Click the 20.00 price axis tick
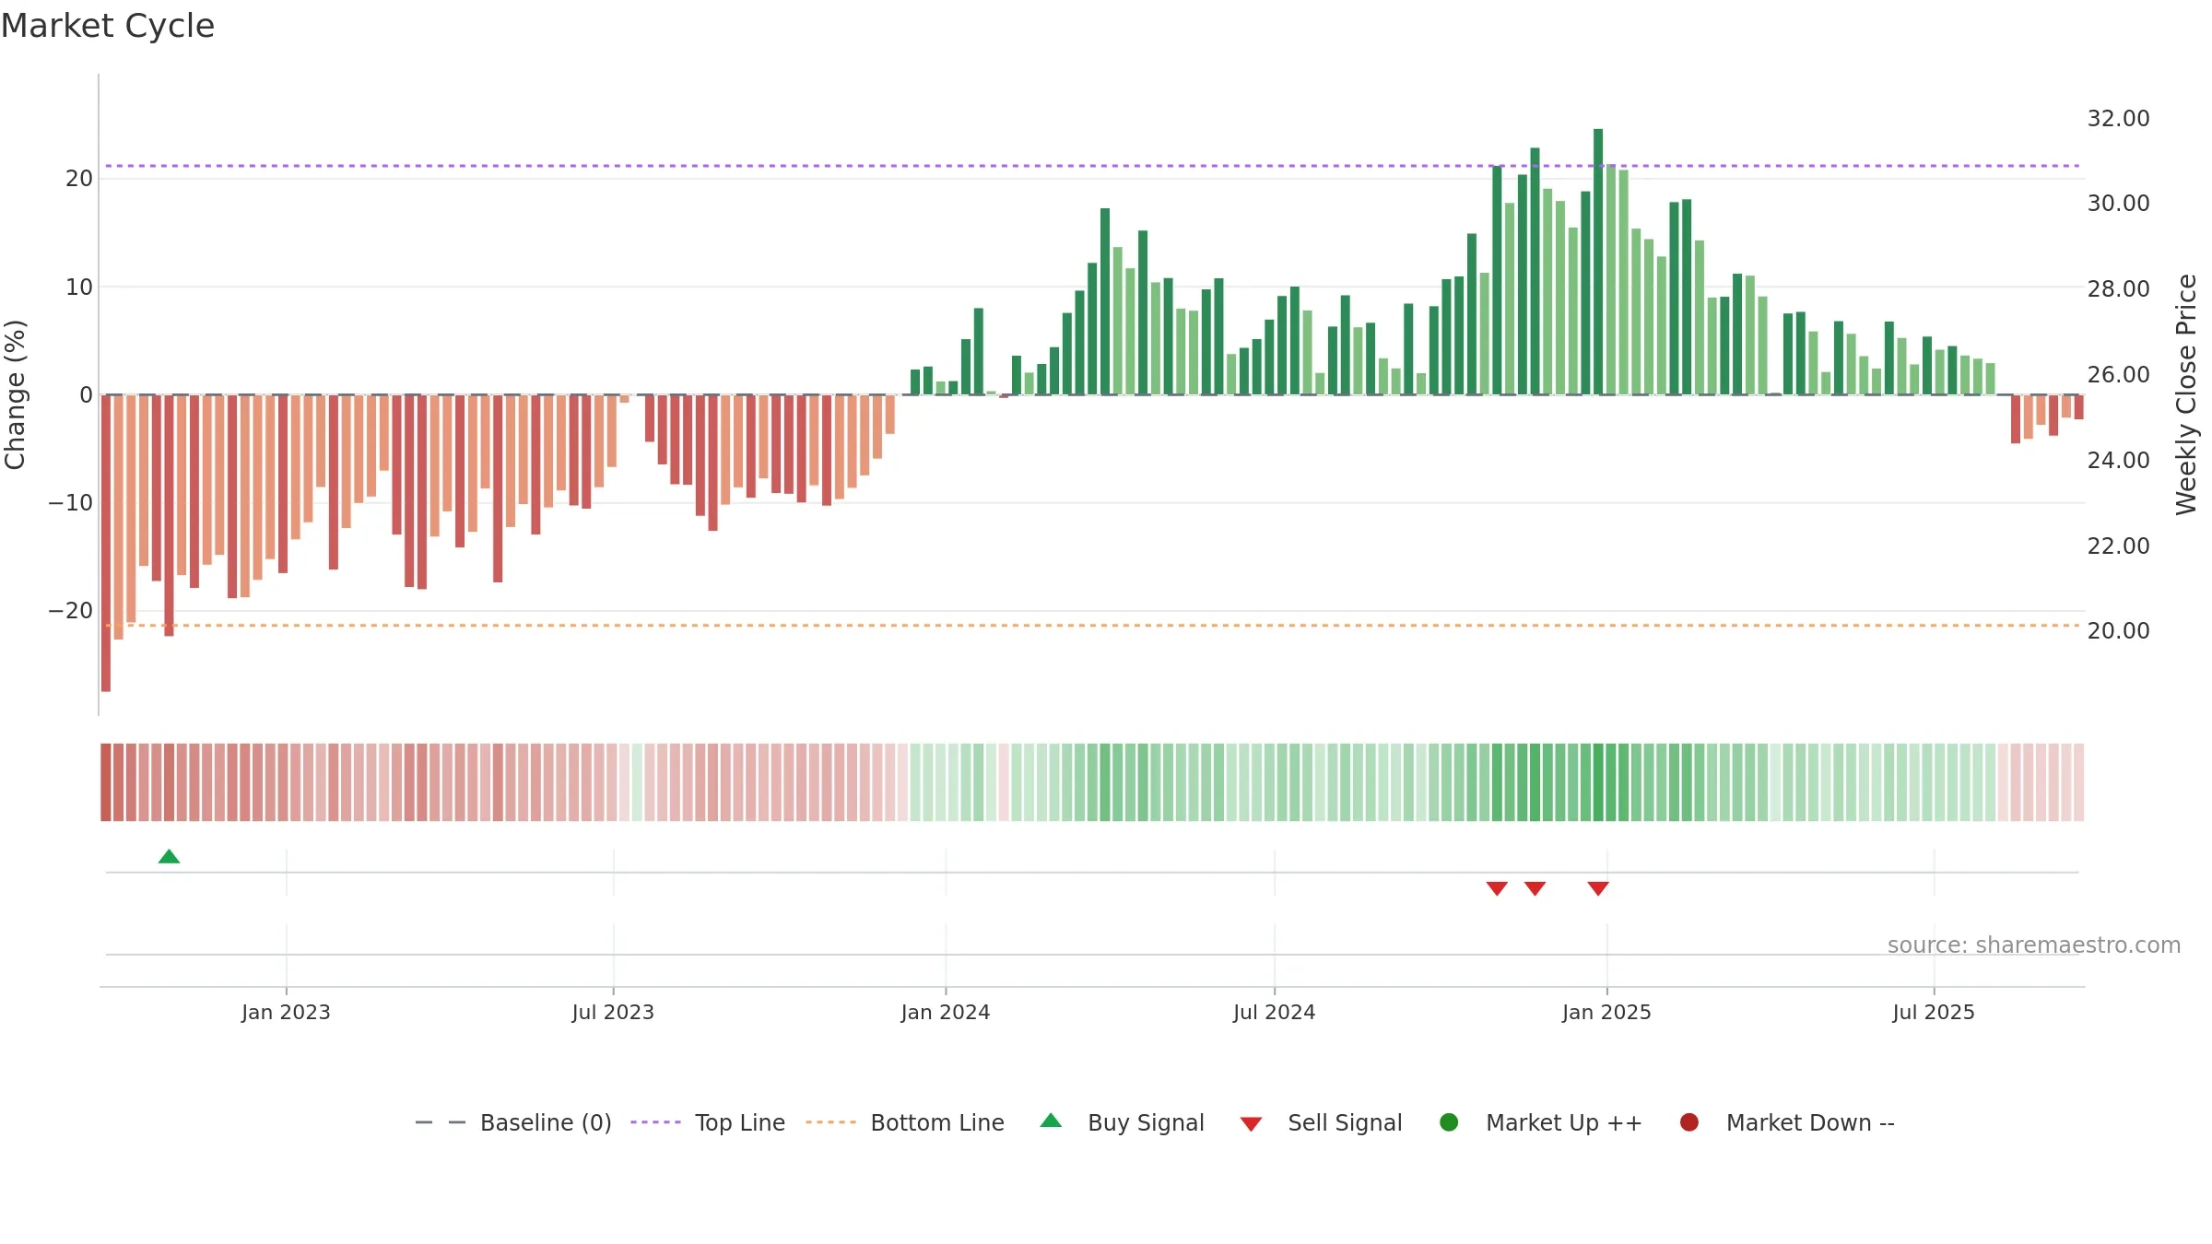2212x1244 pixels. pyautogui.click(x=2118, y=630)
